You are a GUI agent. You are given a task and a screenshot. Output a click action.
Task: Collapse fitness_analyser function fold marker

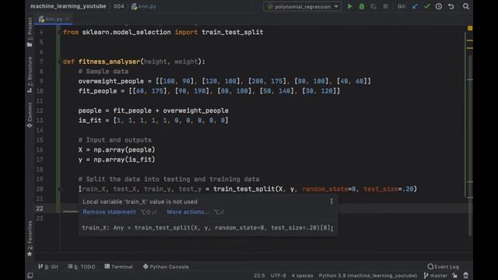[59, 61]
